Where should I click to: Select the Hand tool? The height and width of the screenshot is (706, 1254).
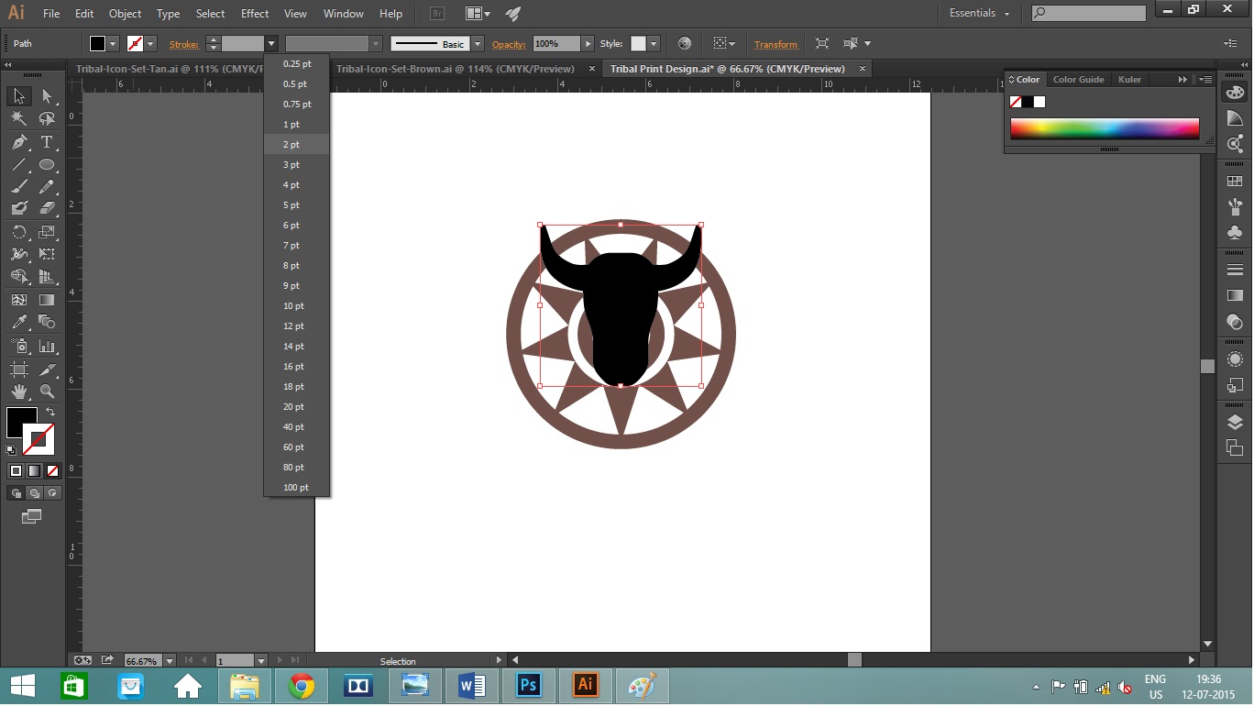click(18, 392)
